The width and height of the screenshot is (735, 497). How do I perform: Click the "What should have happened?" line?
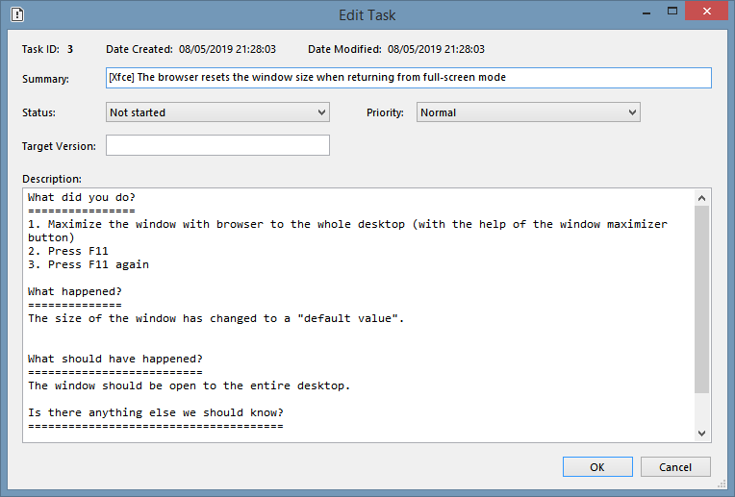pyautogui.click(x=115, y=359)
